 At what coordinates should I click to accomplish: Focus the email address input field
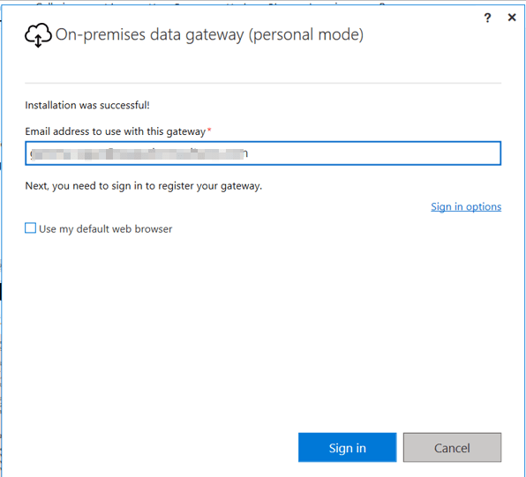point(263,153)
